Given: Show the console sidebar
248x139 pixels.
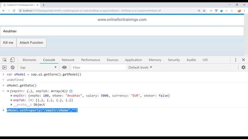Looking at the screenshot, I should 4,68.
